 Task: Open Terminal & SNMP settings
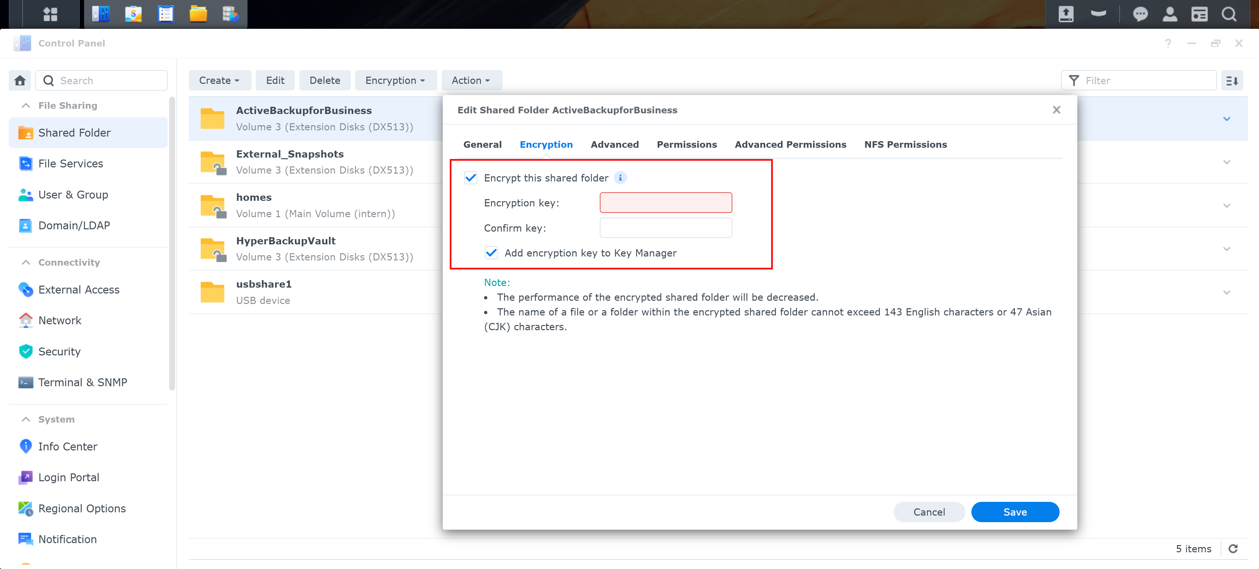88,383
